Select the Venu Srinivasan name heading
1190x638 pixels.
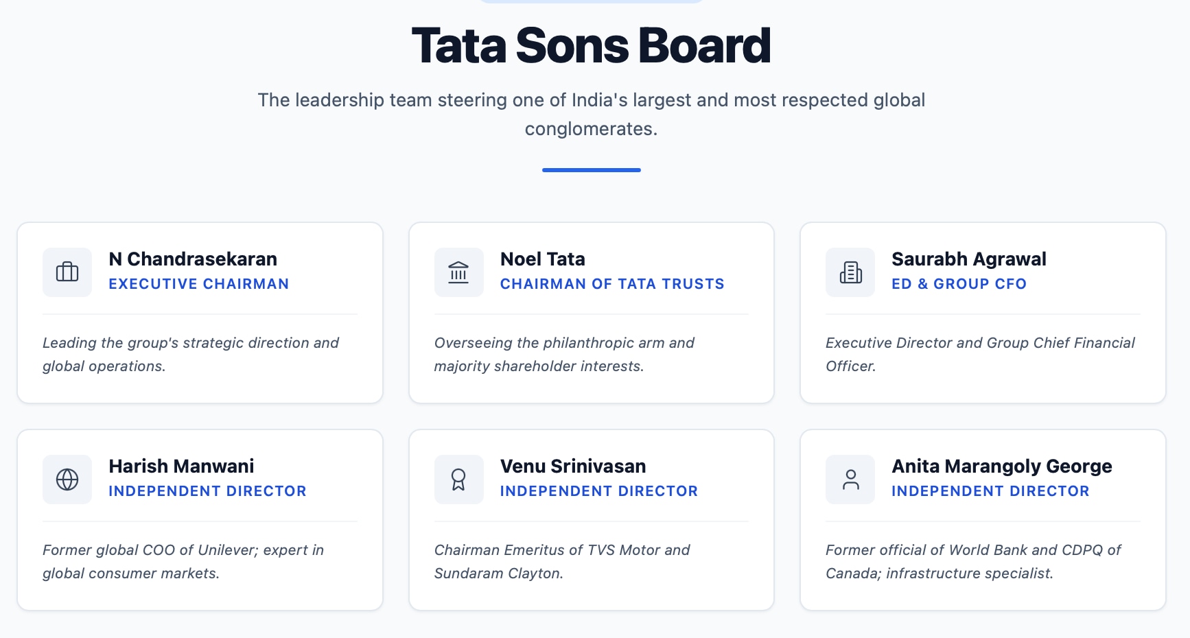573,466
